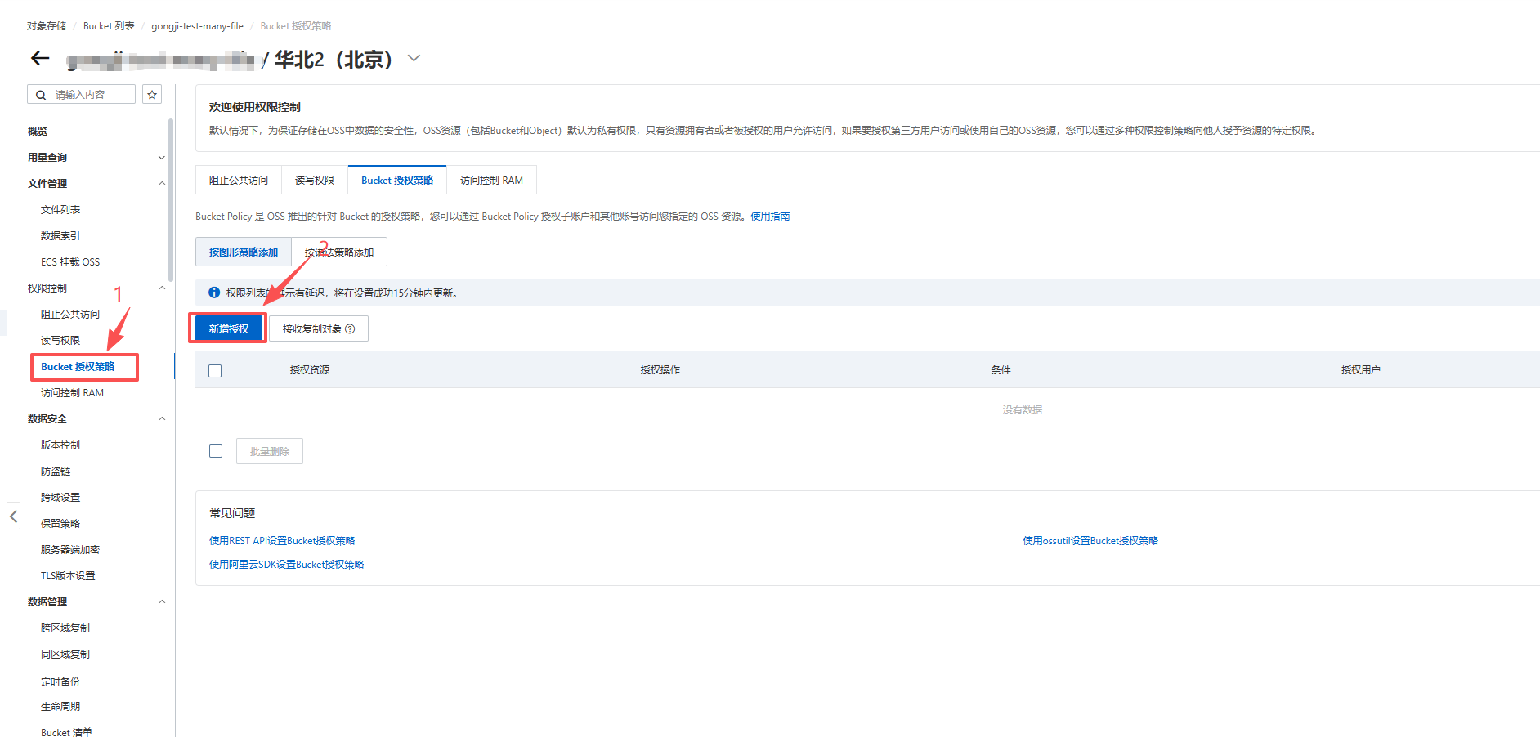Open the 访问控制 RAM tab
The height and width of the screenshot is (737, 1540).
490,181
